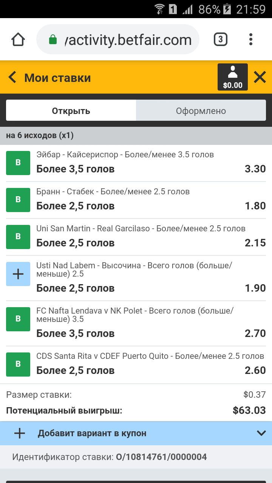The width and height of the screenshot is (272, 483).
Task: Tap the green B badge for Uni San Martin
Action: tap(18, 237)
